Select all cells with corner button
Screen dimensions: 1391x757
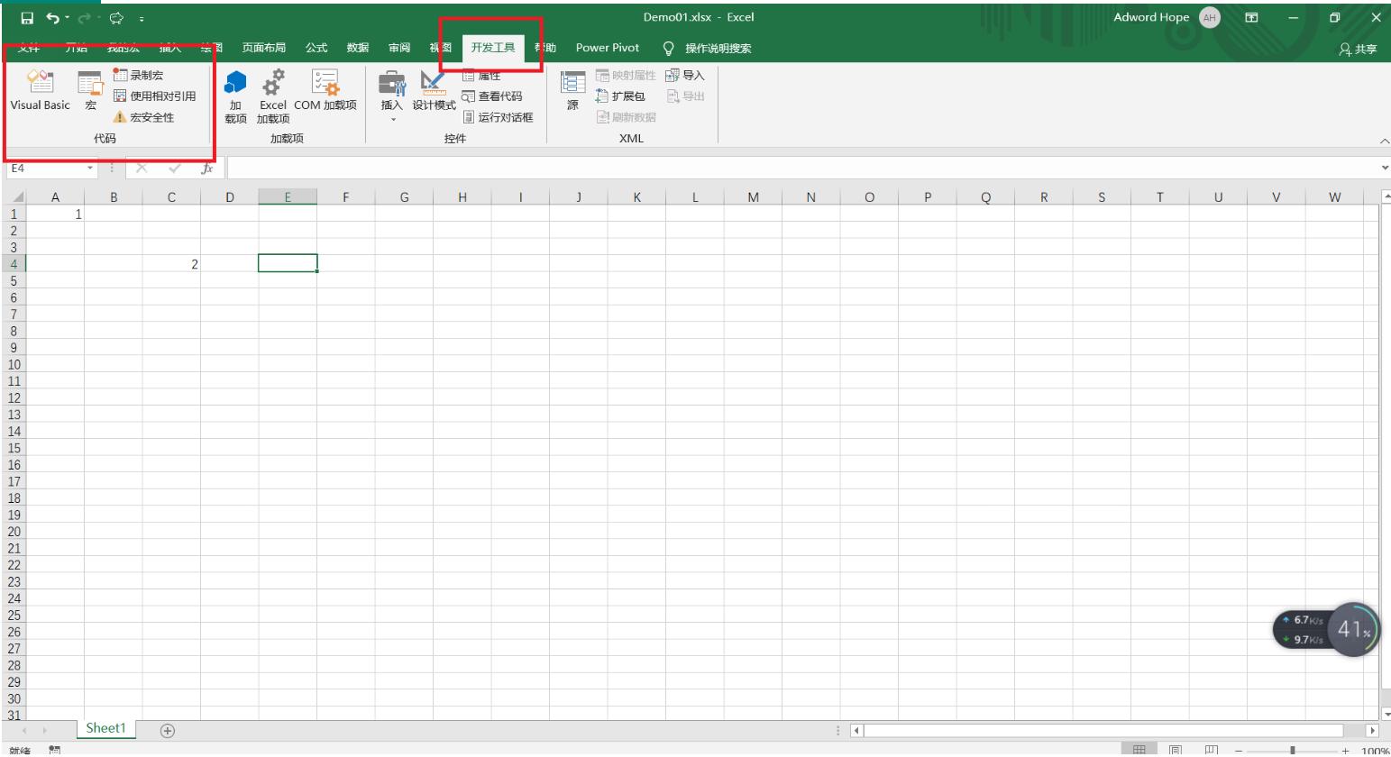pyautogui.click(x=17, y=197)
